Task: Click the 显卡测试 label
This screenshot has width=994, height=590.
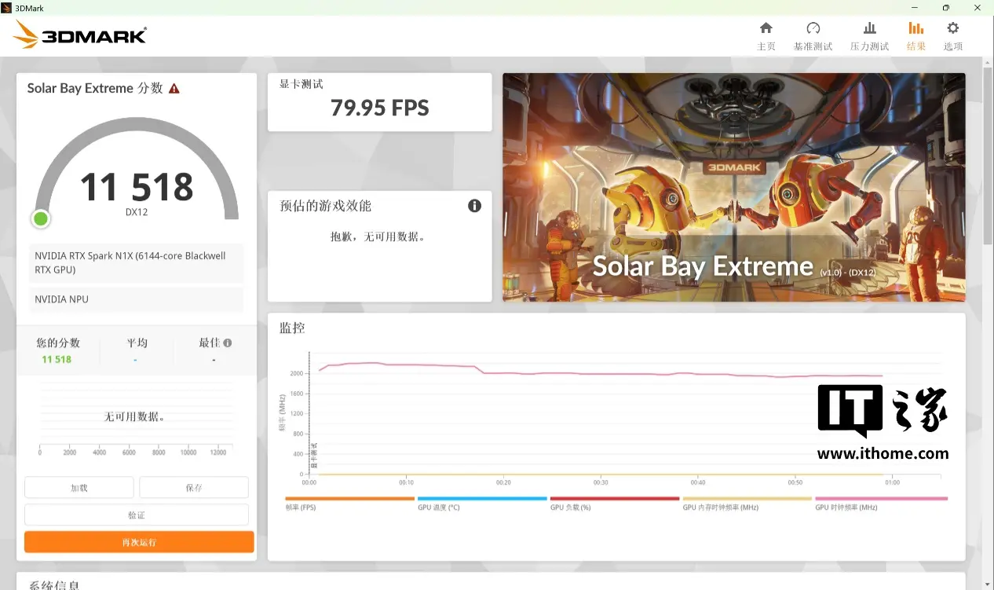Action: (301, 84)
